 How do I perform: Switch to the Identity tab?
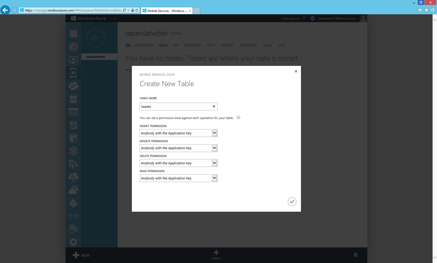(228, 45)
